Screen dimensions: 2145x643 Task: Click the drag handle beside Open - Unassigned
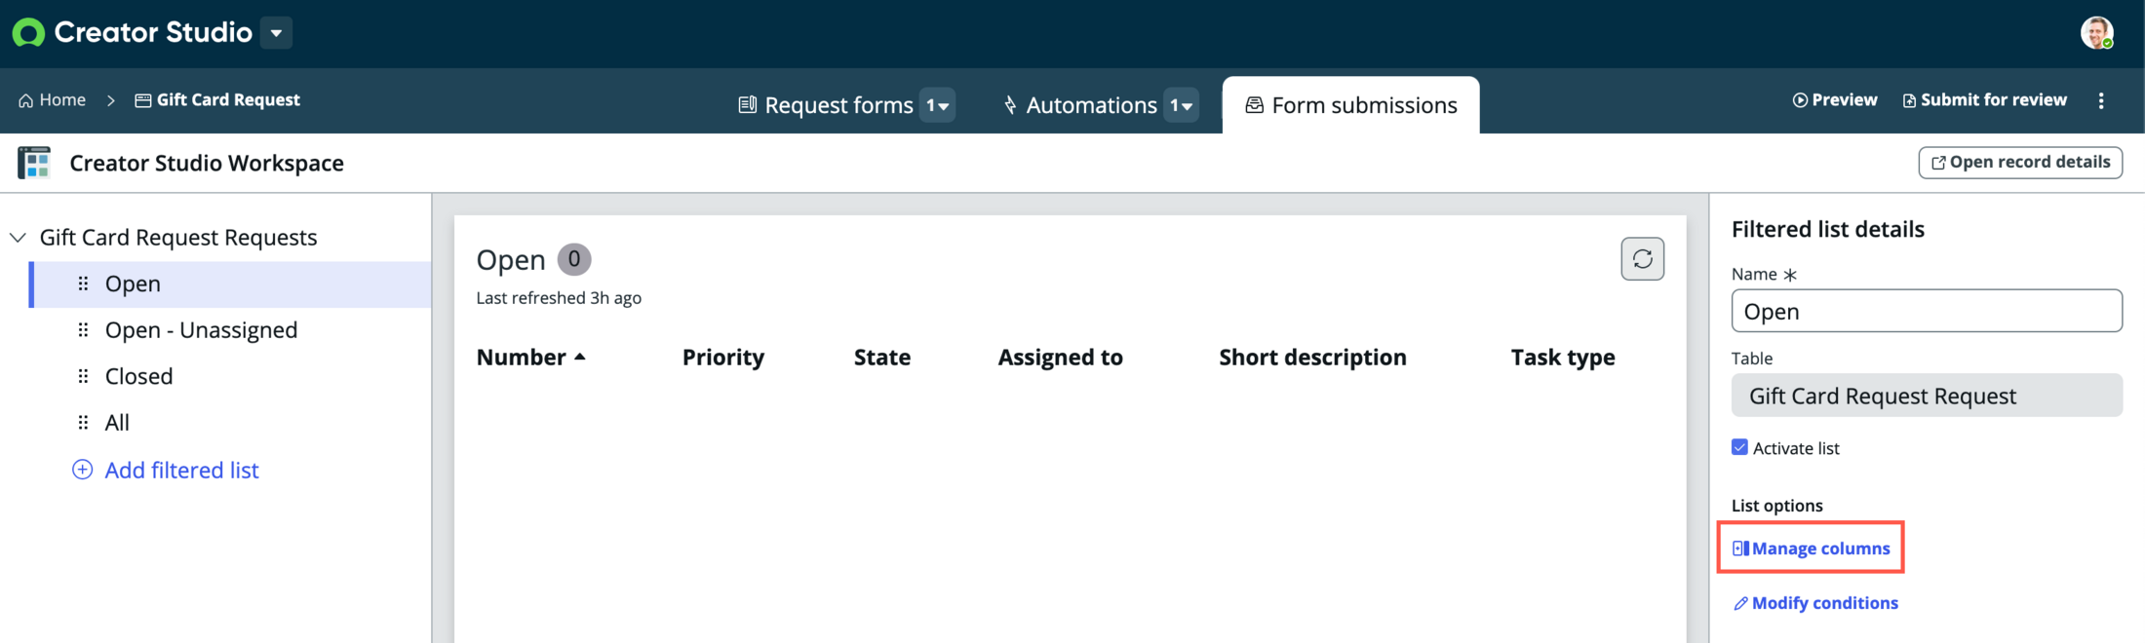[83, 330]
